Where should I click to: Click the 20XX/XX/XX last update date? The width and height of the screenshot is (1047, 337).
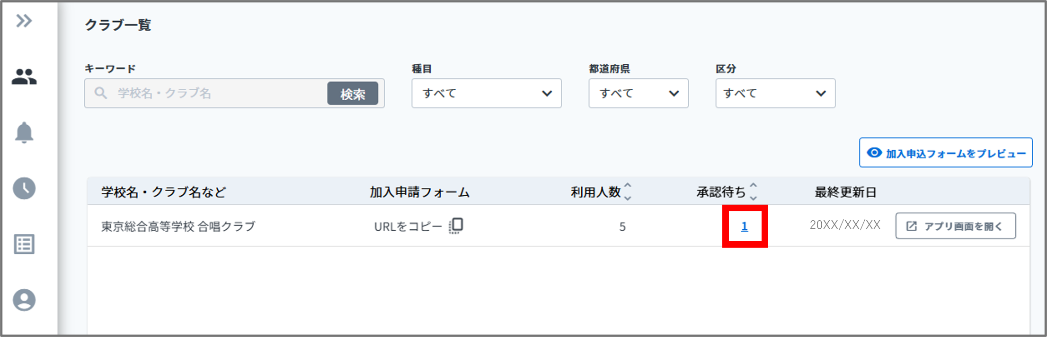[845, 225]
